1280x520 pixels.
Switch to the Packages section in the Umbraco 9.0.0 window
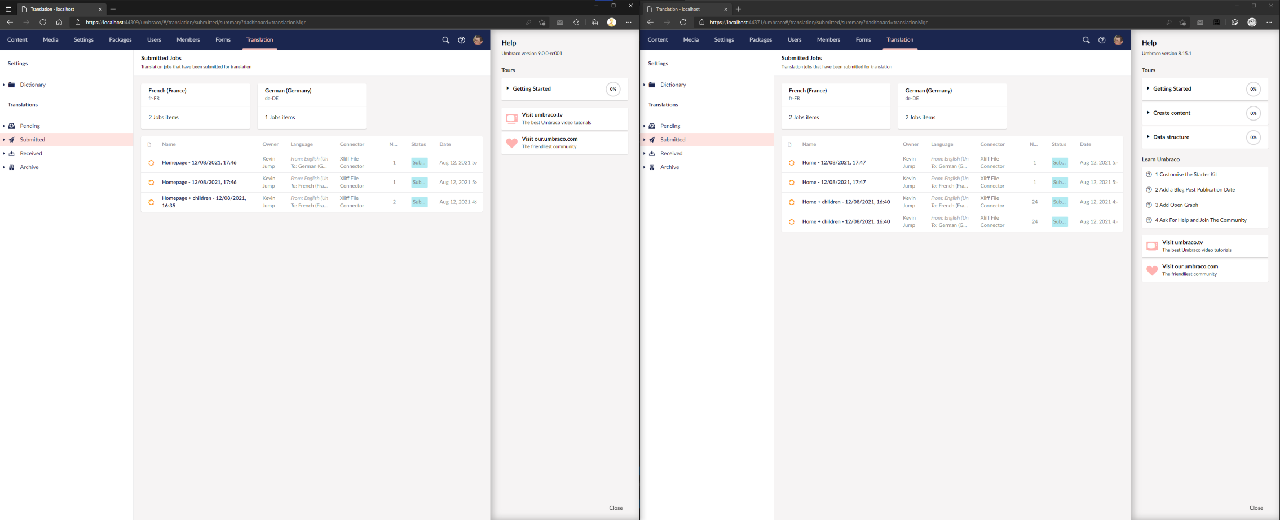click(x=120, y=40)
